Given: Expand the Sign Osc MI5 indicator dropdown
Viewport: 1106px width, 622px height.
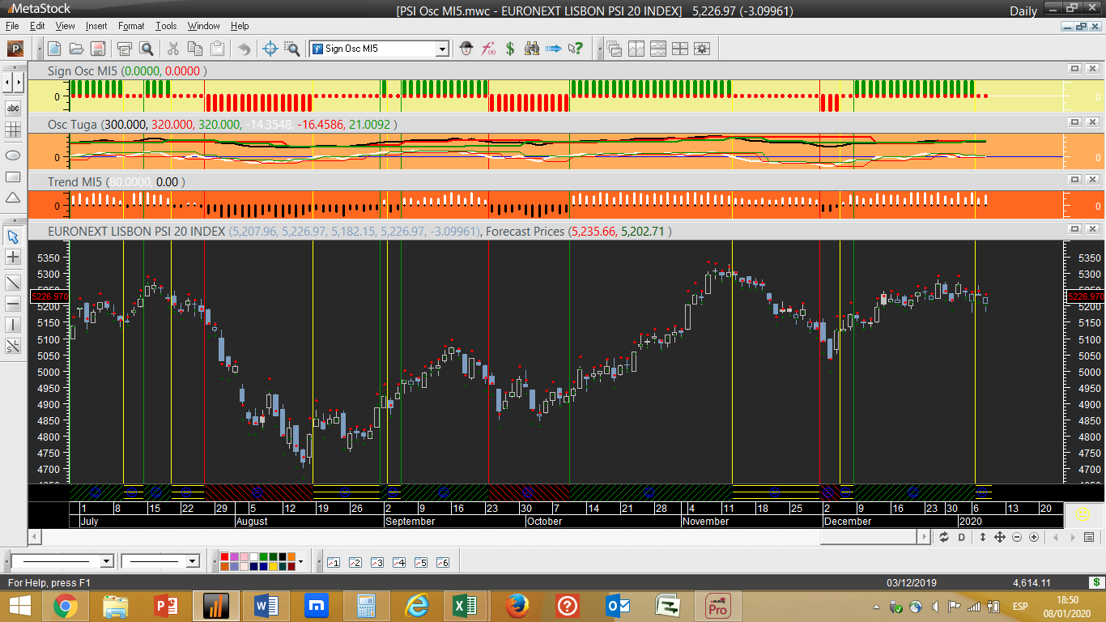Looking at the screenshot, I should pos(442,49).
